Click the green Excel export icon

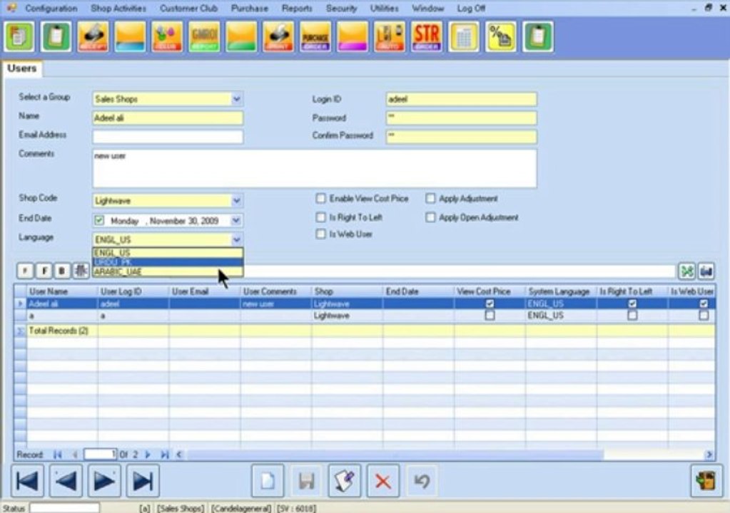(x=687, y=271)
